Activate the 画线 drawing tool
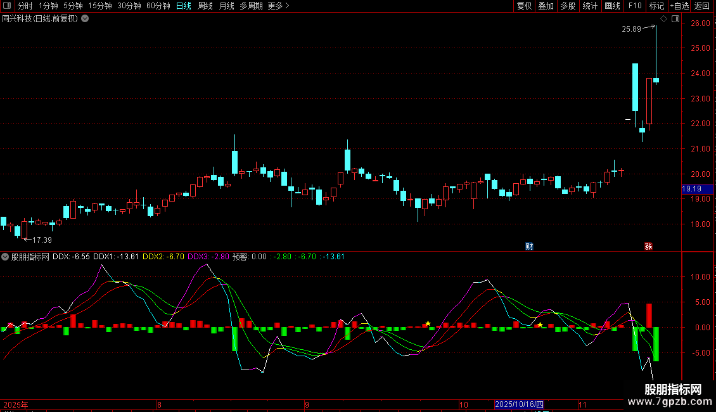Screen dimensions: 716x412 [x=612, y=6]
